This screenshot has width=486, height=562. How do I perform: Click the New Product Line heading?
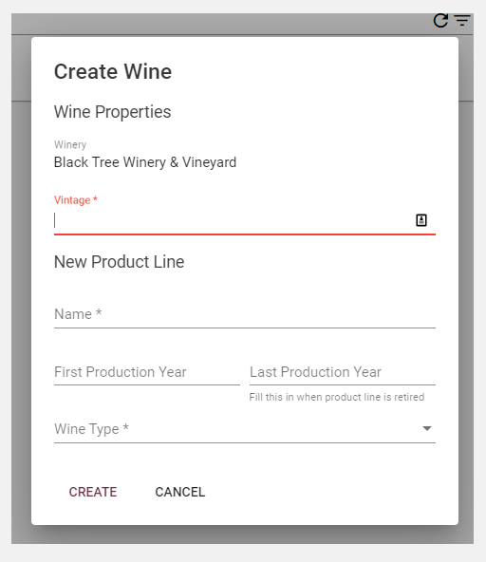[119, 262]
